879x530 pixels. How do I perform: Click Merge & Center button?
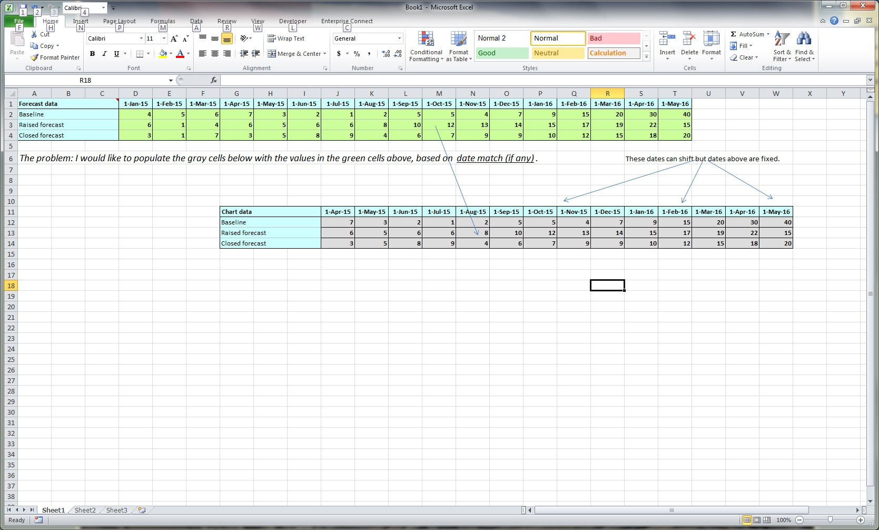294,53
